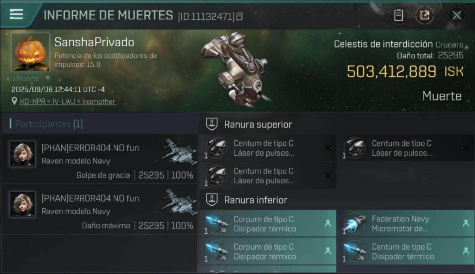This screenshot has width=475, height=274.
Task: Select Federation Navy Micromotor module
Action: (x=406, y=224)
